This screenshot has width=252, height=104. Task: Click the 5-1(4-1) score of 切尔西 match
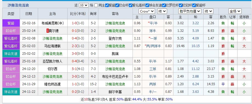(78, 69)
